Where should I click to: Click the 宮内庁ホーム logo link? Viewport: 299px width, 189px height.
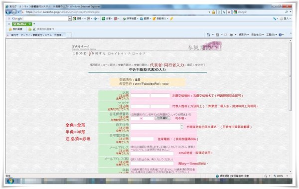[x=81, y=47]
